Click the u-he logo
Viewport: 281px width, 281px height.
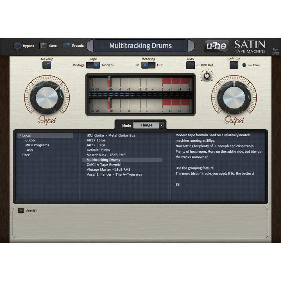pos(216,46)
